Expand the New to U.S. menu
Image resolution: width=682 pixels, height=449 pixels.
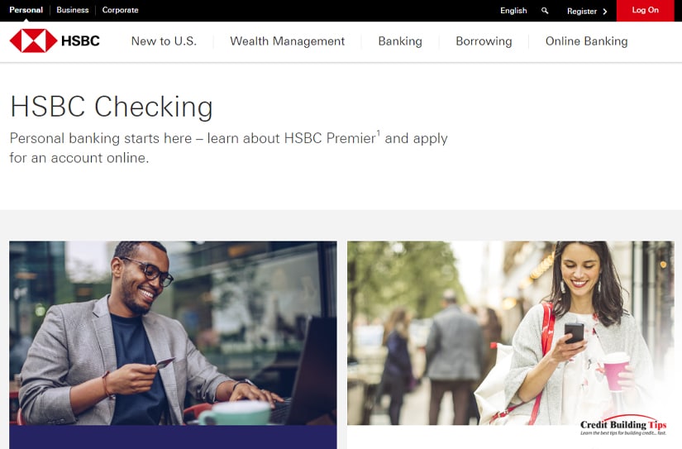click(x=164, y=41)
